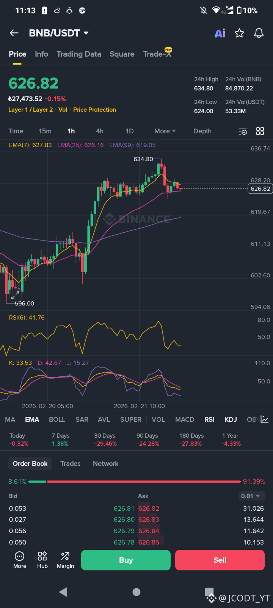The width and height of the screenshot is (273, 608).
Task: Open the 0.01 price precision dropdown
Action: click(251, 496)
